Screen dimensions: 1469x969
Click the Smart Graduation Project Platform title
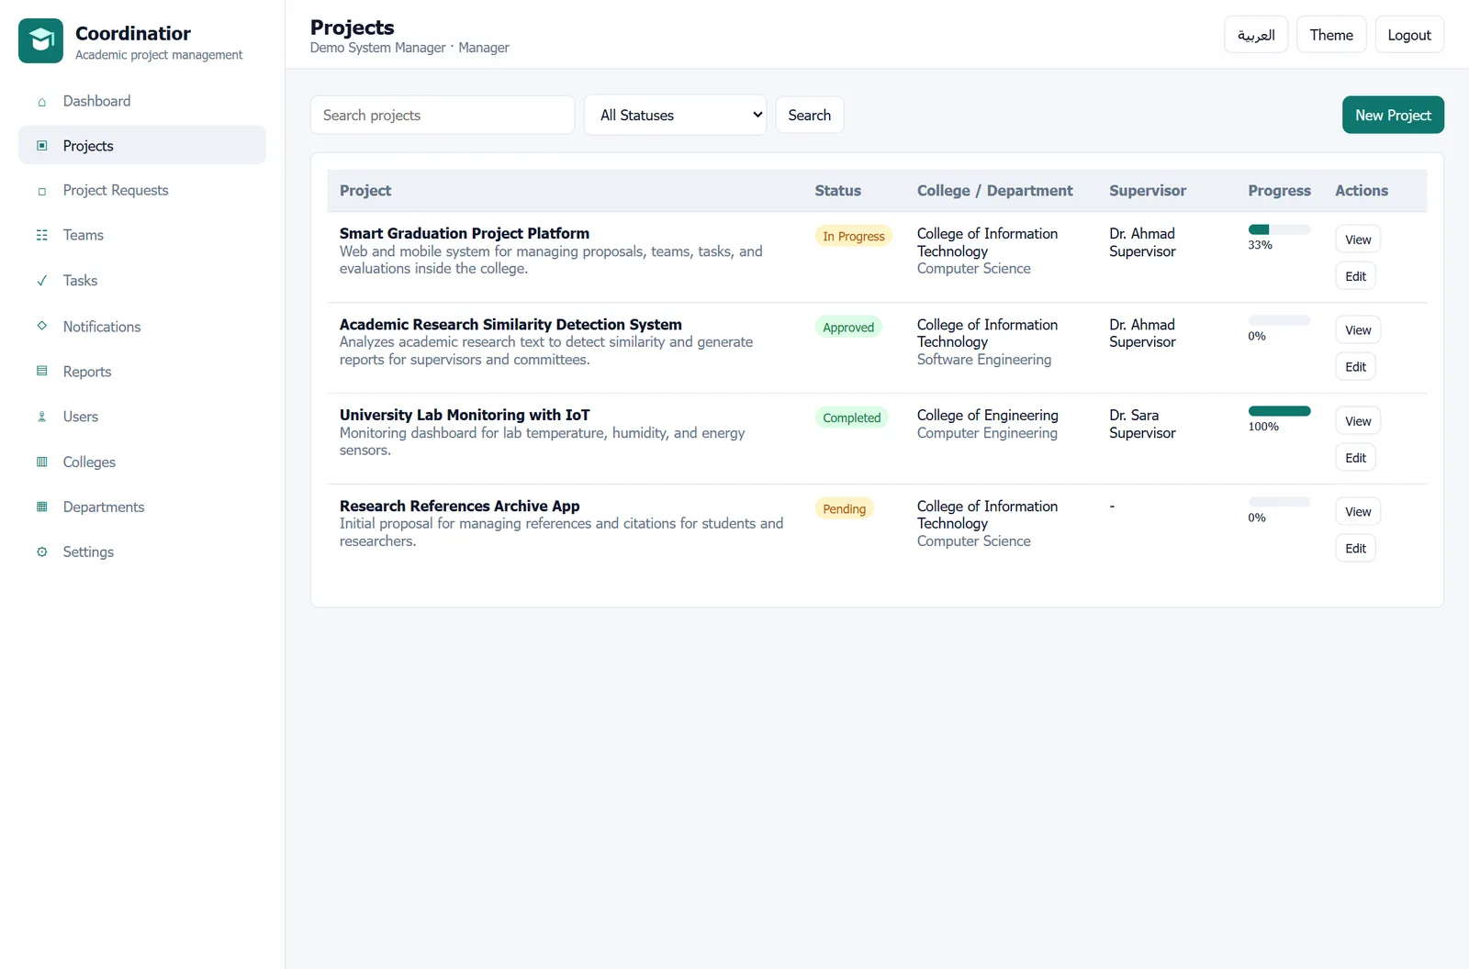tap(465, 233)
